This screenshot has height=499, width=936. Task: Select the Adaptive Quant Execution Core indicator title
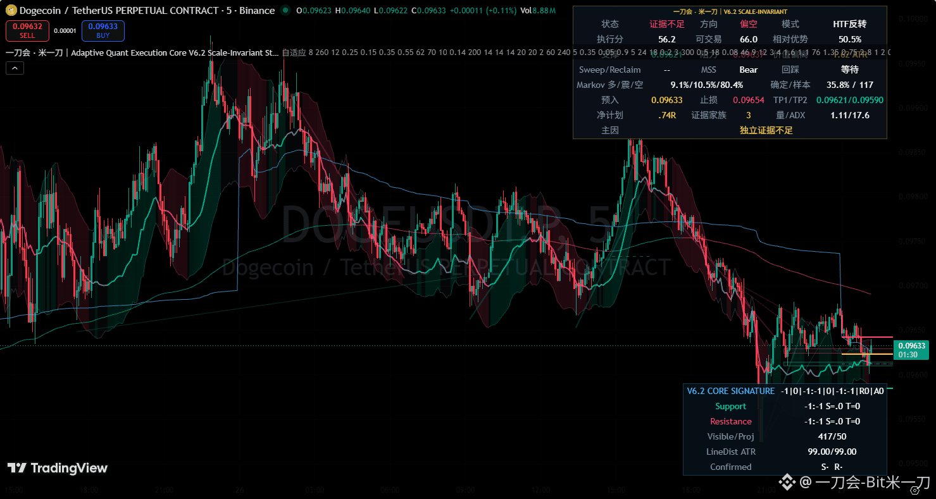click(x=142, y=52)
